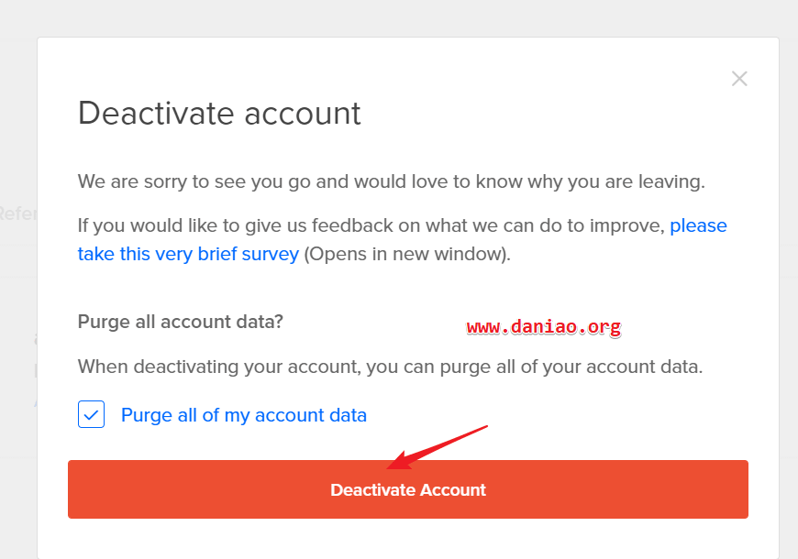
Task: Click the 'When deactivating your account' sentence
Action: click(391, 367)
